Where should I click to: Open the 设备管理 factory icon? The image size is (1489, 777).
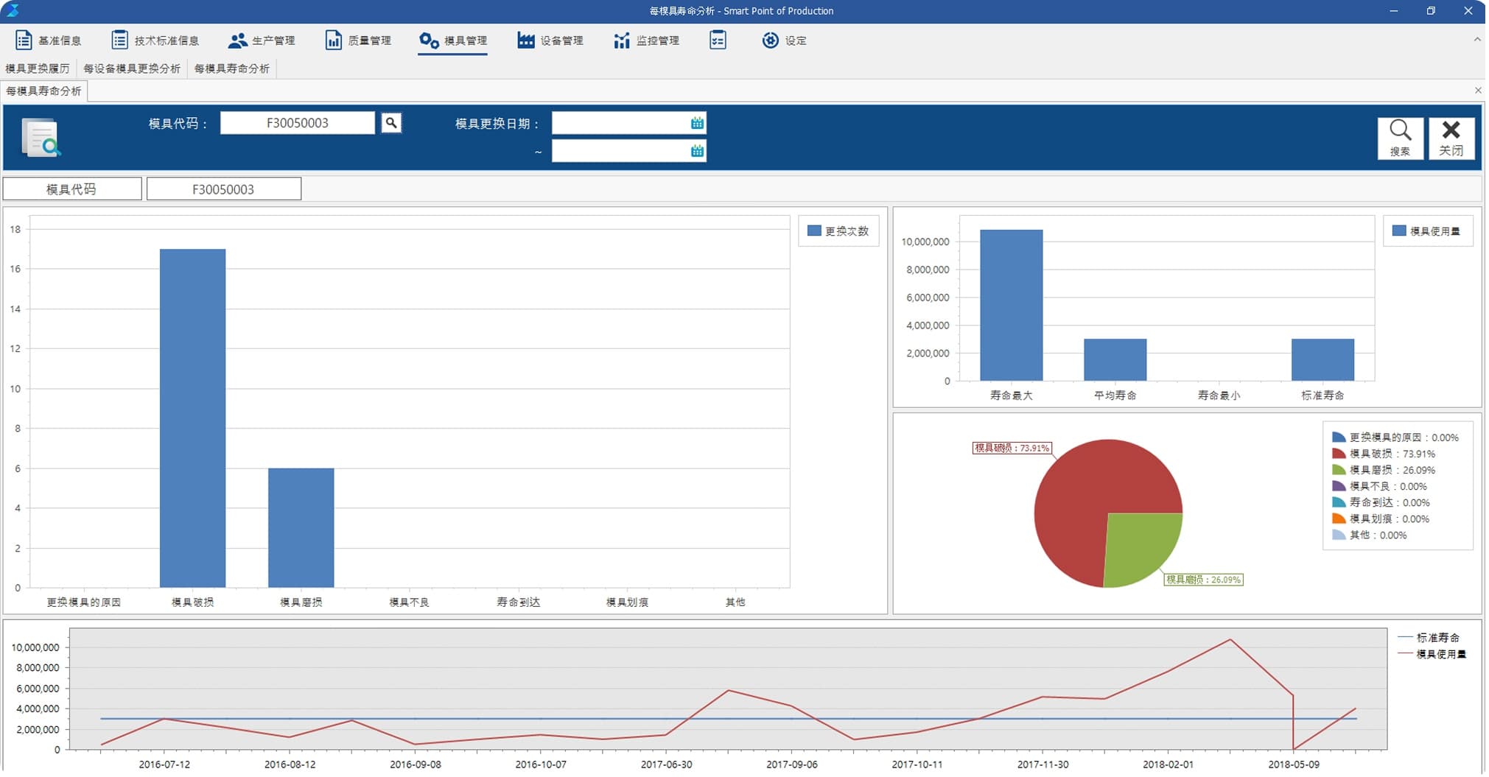pos(525,41)
